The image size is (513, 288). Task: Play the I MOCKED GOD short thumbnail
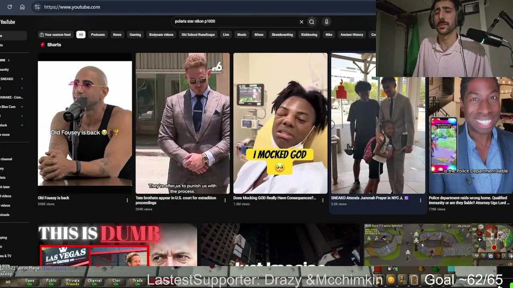point(280,123)
